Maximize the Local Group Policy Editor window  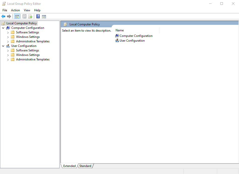[x=222, y=4]
